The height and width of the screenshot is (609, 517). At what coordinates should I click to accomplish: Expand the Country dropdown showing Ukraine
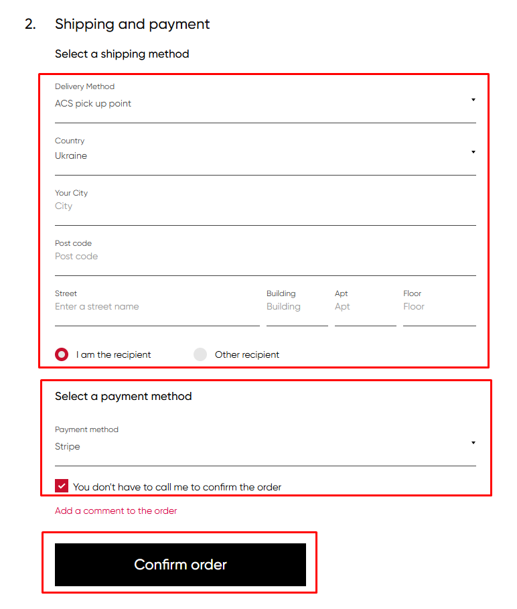pos(261,156)
